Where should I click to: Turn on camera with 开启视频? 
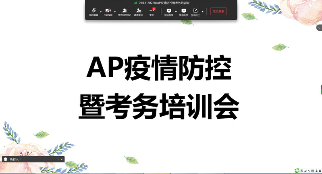(108, 11)
